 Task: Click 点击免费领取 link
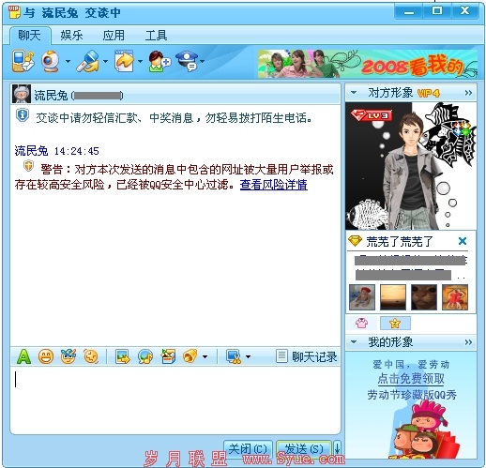click(411, 379)
